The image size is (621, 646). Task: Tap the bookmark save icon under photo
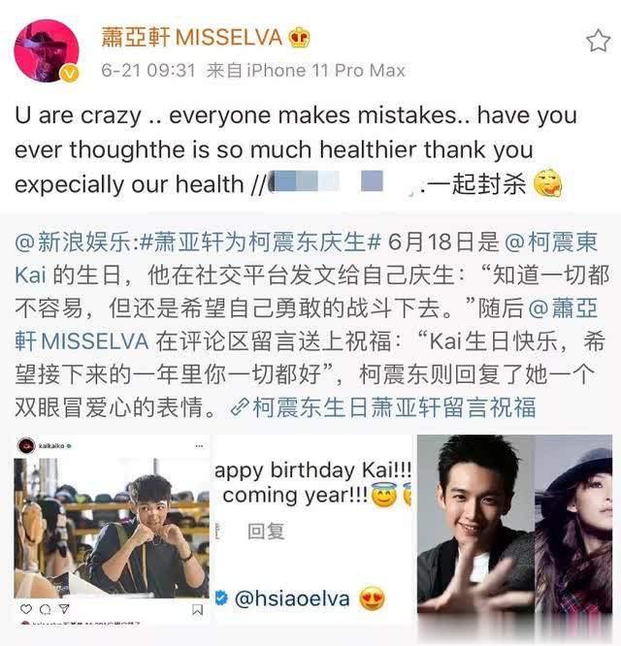point(197,610)
